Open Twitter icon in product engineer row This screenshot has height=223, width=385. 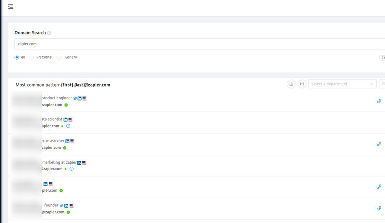75,98
